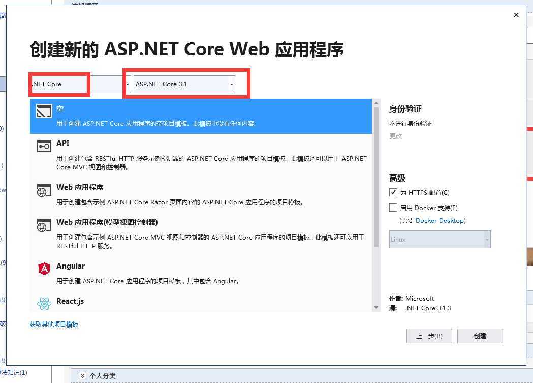Screen dimensions: 533x383
Task: Click 不进行身份验证 text
Action: click(410, 123)
